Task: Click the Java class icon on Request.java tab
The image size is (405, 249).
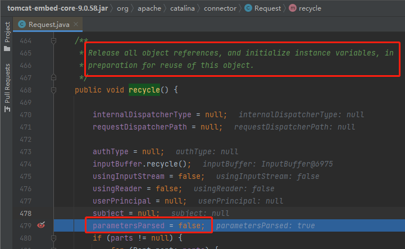Action: tap(22, 25)
